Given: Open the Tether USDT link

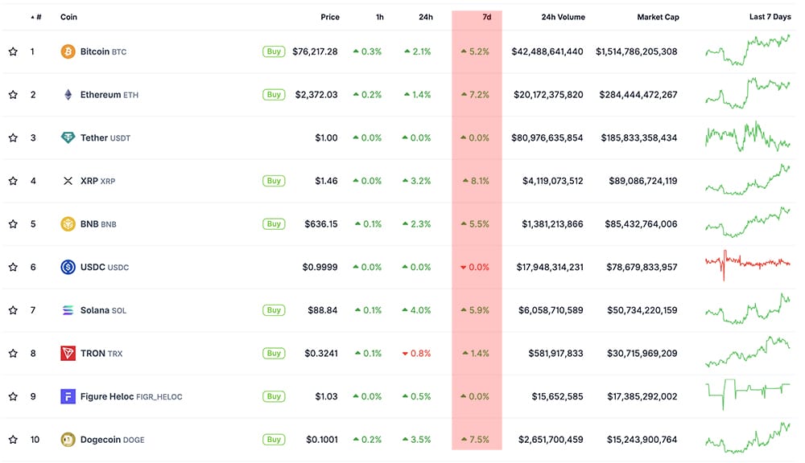Looking at the screenshot, I should pyautogui.click(x=105, y=137).
